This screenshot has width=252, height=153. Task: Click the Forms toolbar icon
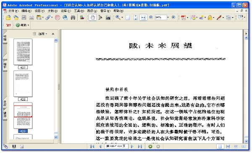point(228,17)
